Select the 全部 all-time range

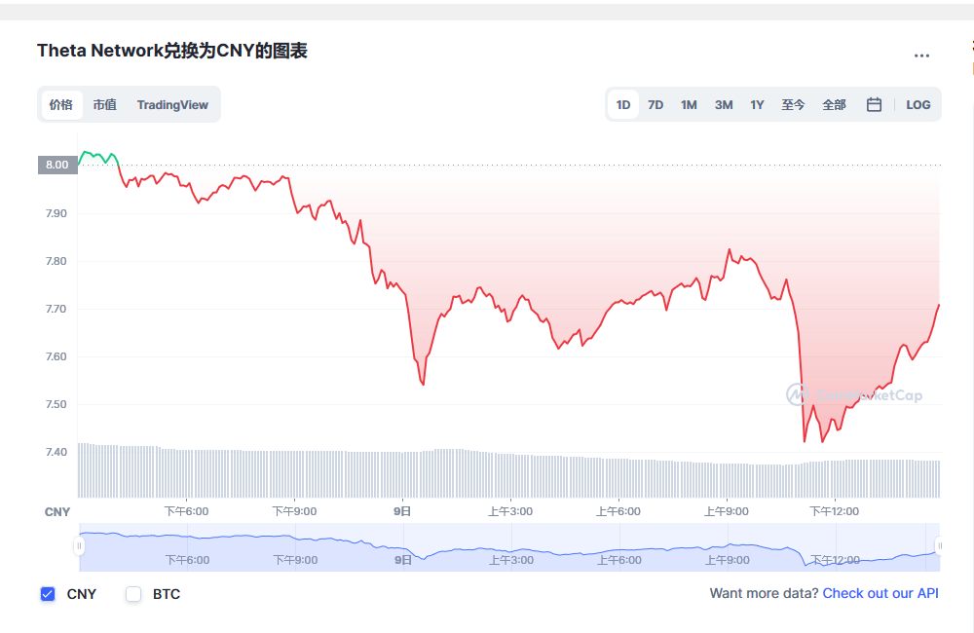835,104
